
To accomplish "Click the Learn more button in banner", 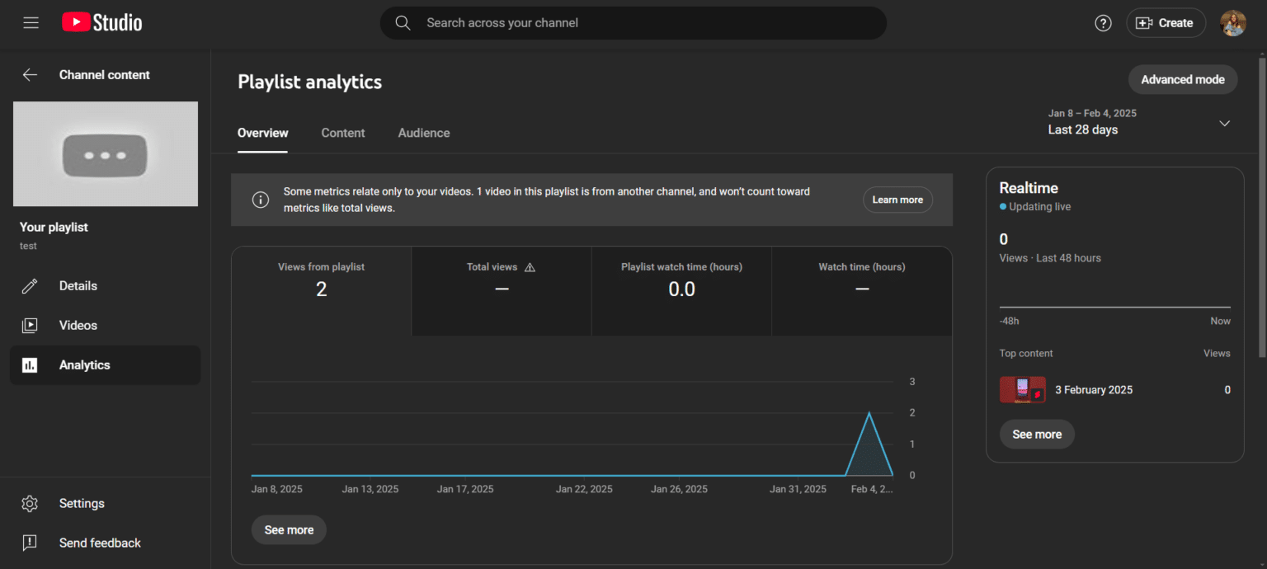I will click(897, 200).
